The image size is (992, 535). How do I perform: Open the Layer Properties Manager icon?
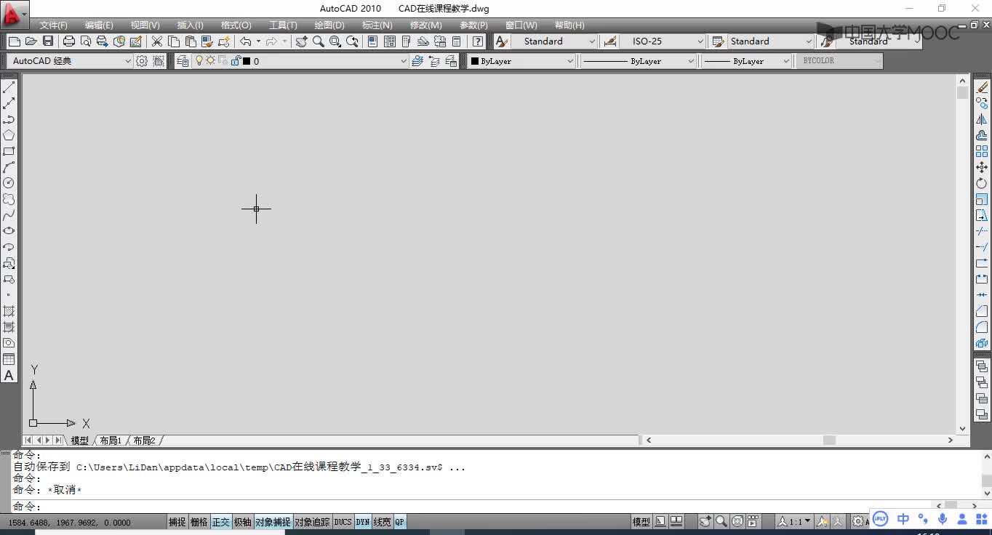coord(183,61)
